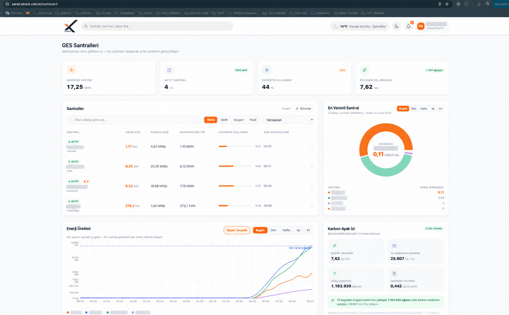
Task: Toggle the green series in chart legend
Action: pos(117,312)
